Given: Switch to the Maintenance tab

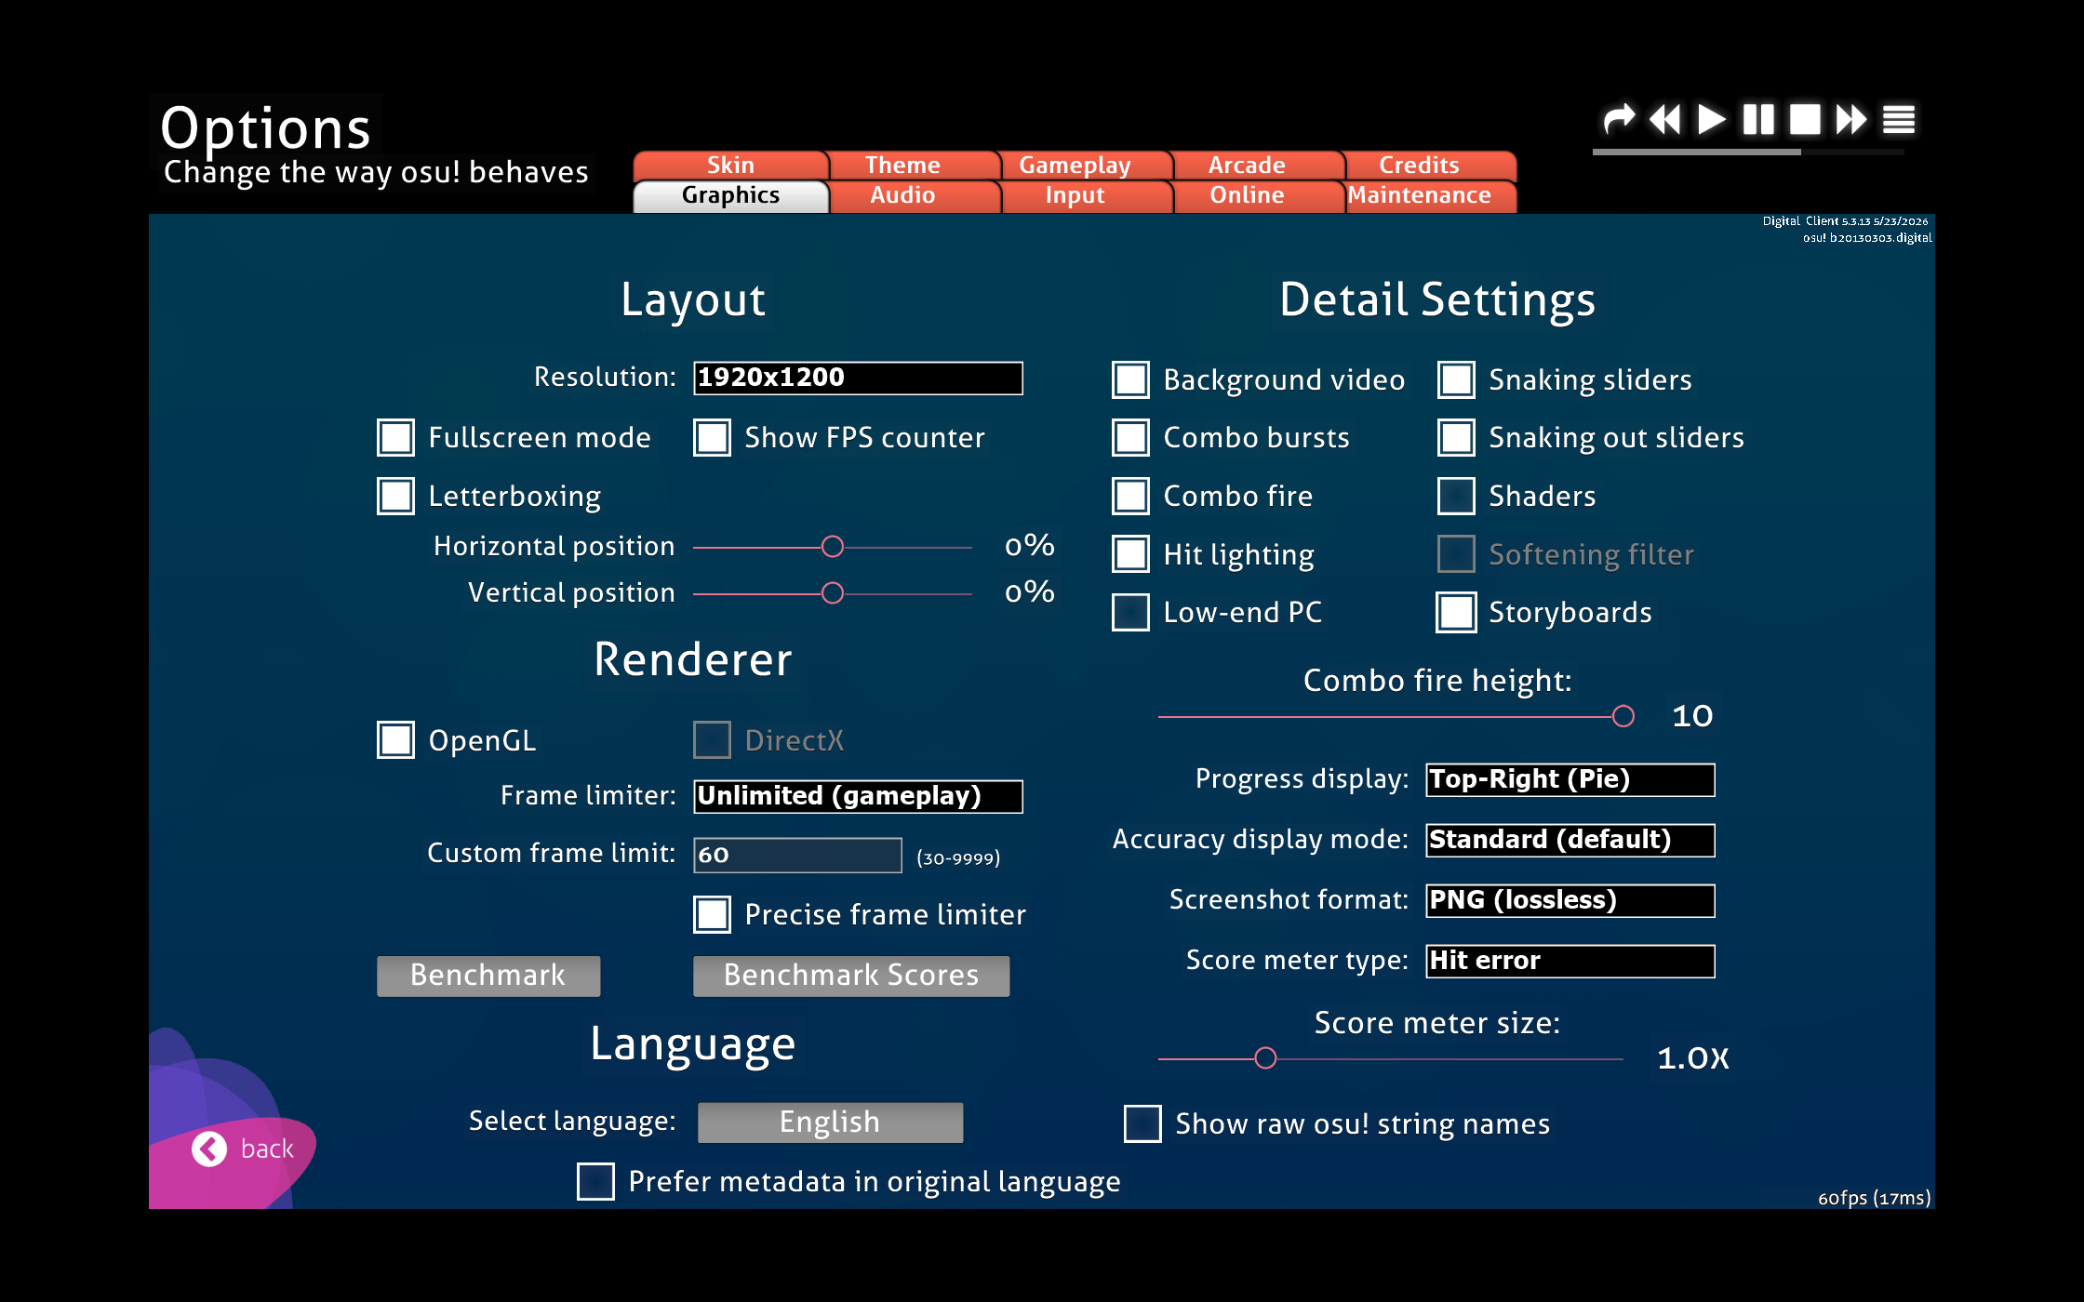Looking at the screenshot, I should coord(1419,195).
